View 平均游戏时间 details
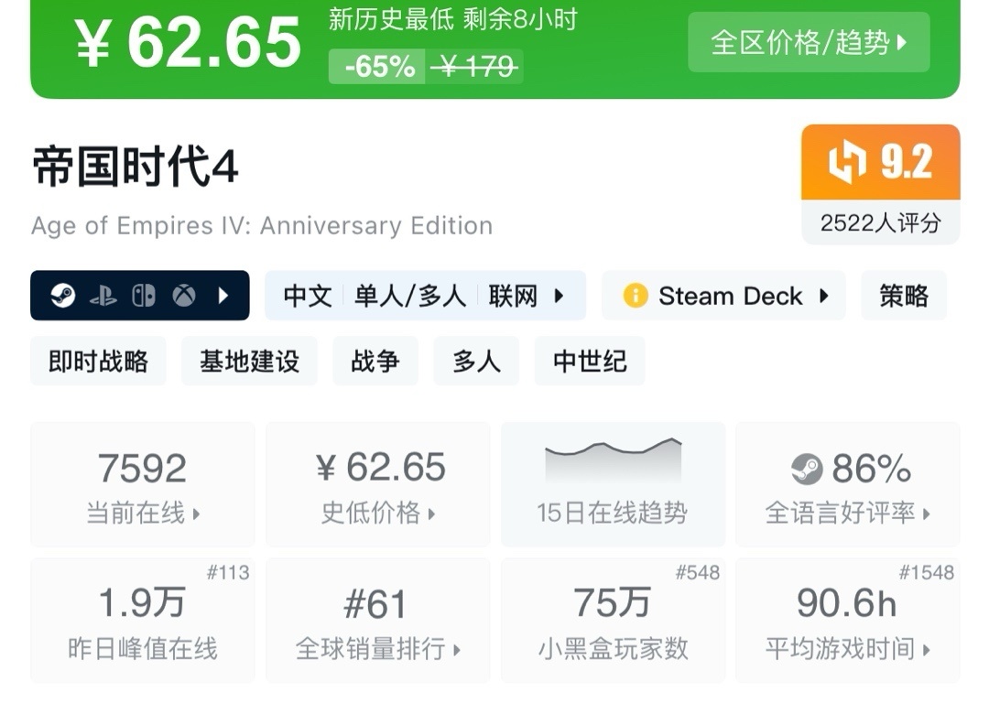Screen dimensions: 989x703 tap(847, 621)
